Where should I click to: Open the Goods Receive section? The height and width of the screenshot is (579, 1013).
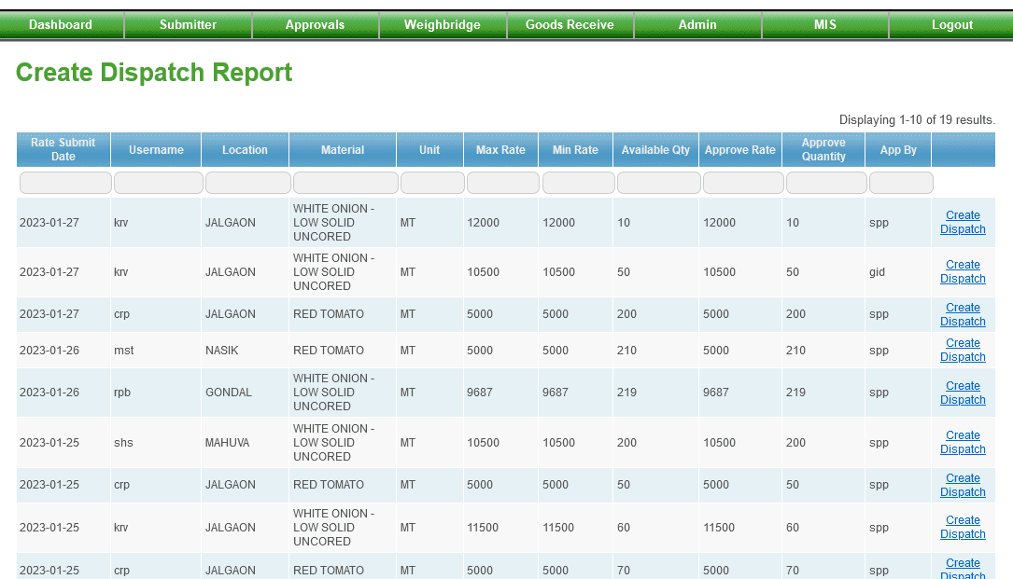pos(570,25)
